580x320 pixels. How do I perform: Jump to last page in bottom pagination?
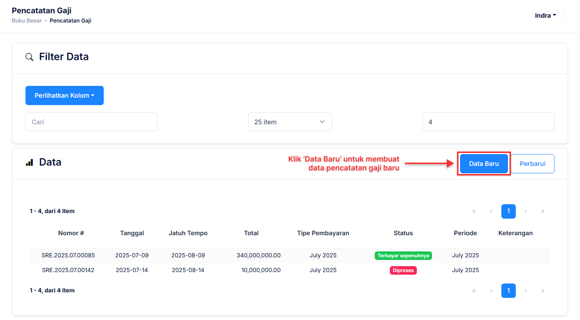tap(543, 291)
